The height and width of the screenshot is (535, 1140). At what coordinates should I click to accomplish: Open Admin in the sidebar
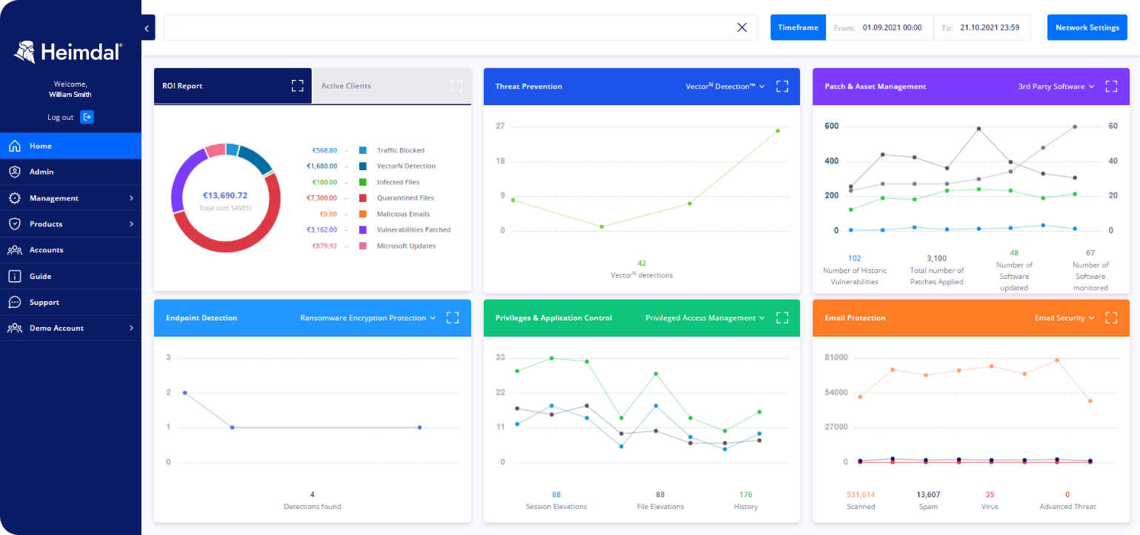(70, 172)
